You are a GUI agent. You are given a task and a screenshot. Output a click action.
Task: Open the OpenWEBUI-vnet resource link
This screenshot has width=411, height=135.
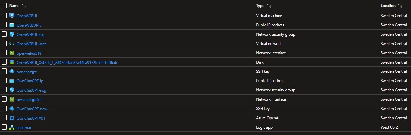pos(29,44)
